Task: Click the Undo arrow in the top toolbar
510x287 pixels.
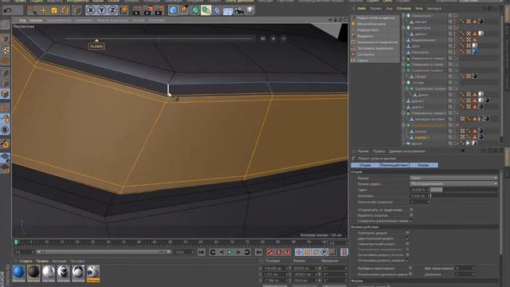Action: point(7,10)
